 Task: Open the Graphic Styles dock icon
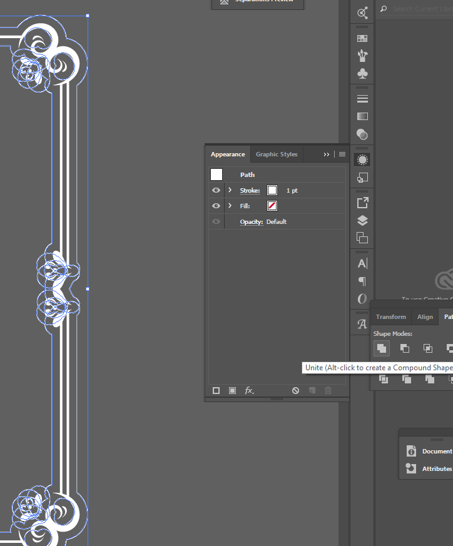tap(362, 178)
